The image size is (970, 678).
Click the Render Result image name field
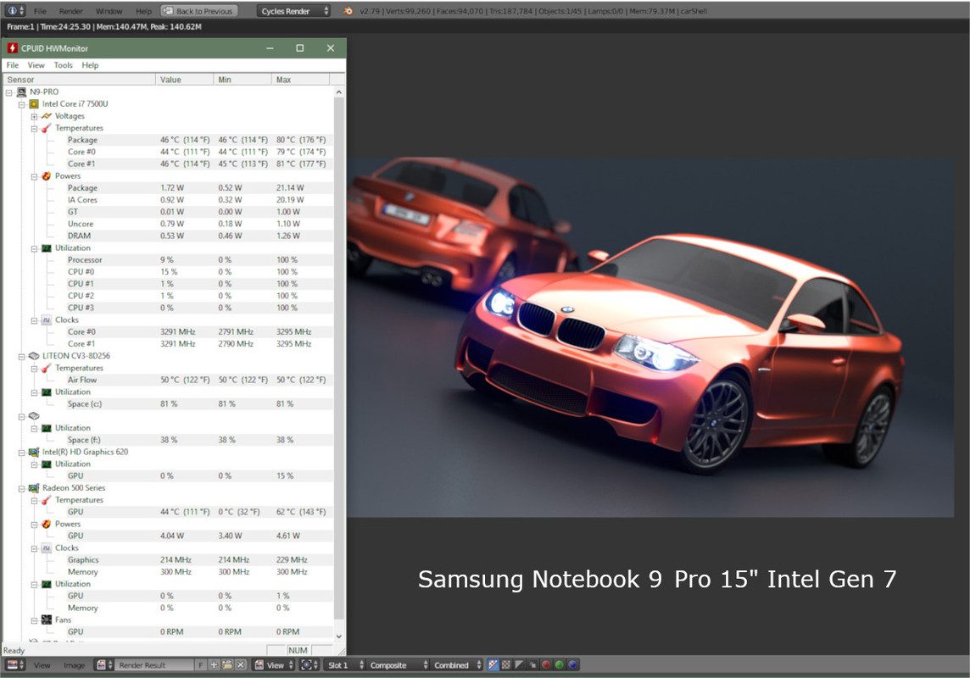pos(154,665)
